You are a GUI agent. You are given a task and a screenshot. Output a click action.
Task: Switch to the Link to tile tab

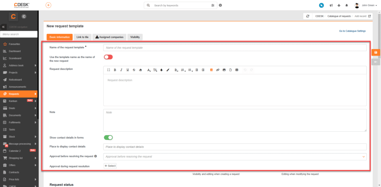(x=82, y=37)
